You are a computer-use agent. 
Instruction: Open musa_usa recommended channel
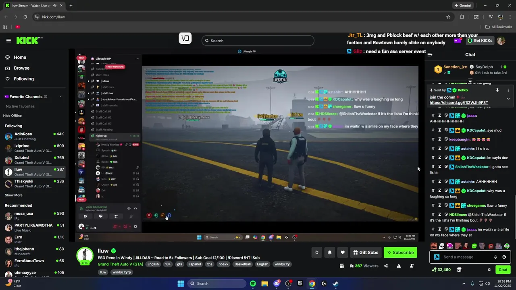[x=34, y=216]
